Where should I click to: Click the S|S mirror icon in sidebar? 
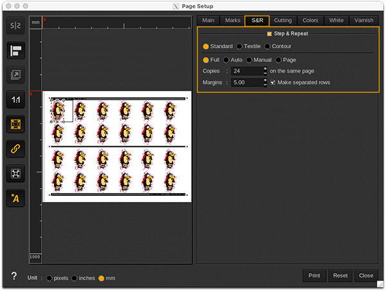16,26
